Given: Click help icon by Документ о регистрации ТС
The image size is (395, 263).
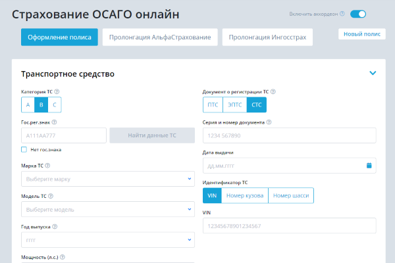Looking at the screenshot, I should [273, 91].
